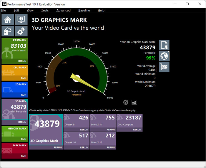
Task: Switch to the gauge chart view icon
Action: click(126, 102)
